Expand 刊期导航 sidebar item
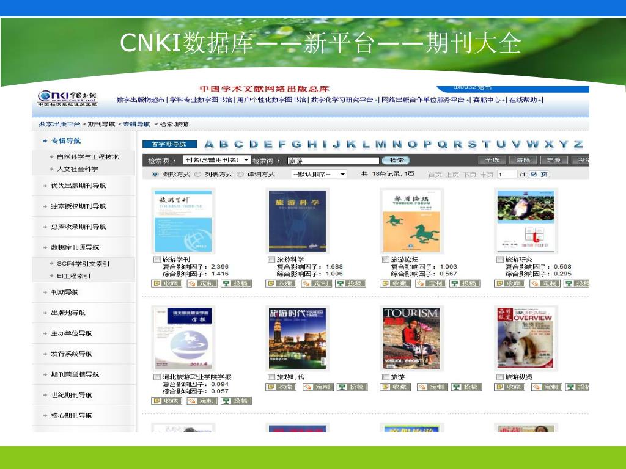626x469 pixels. 65,293
